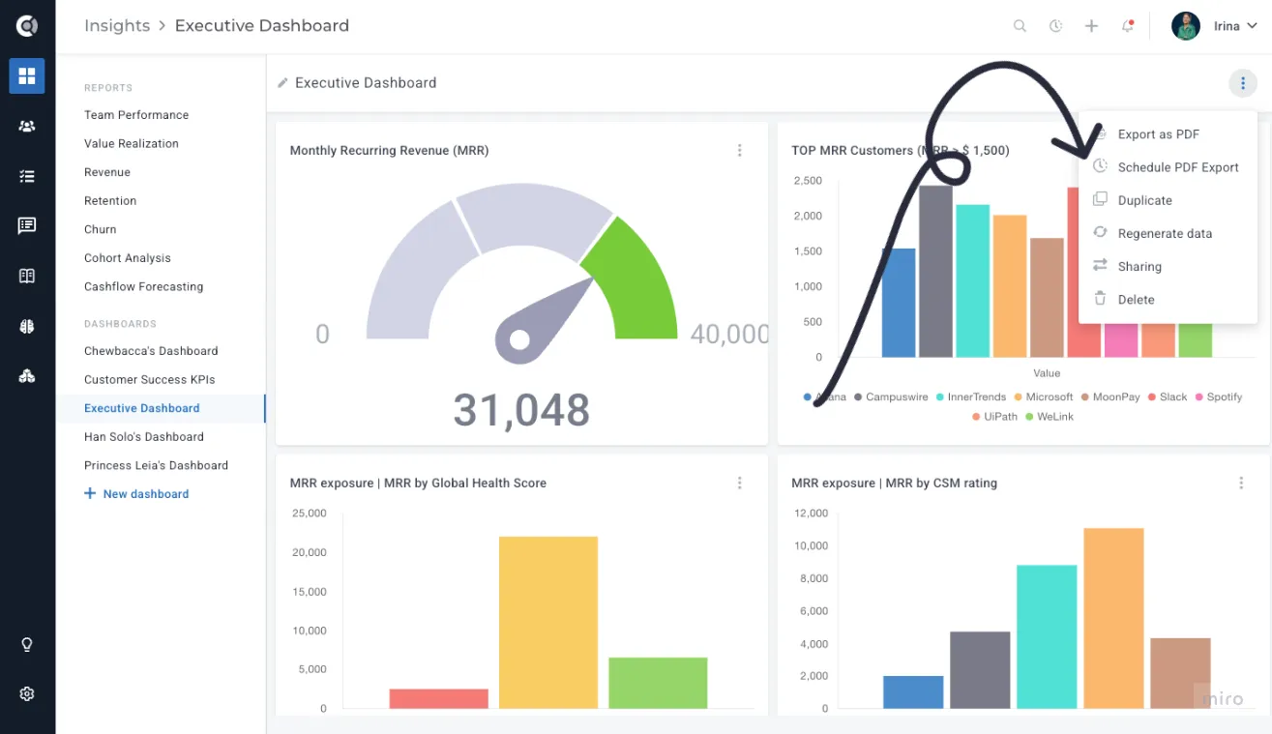Toggle the WeLink legend series

point(1050,417)
